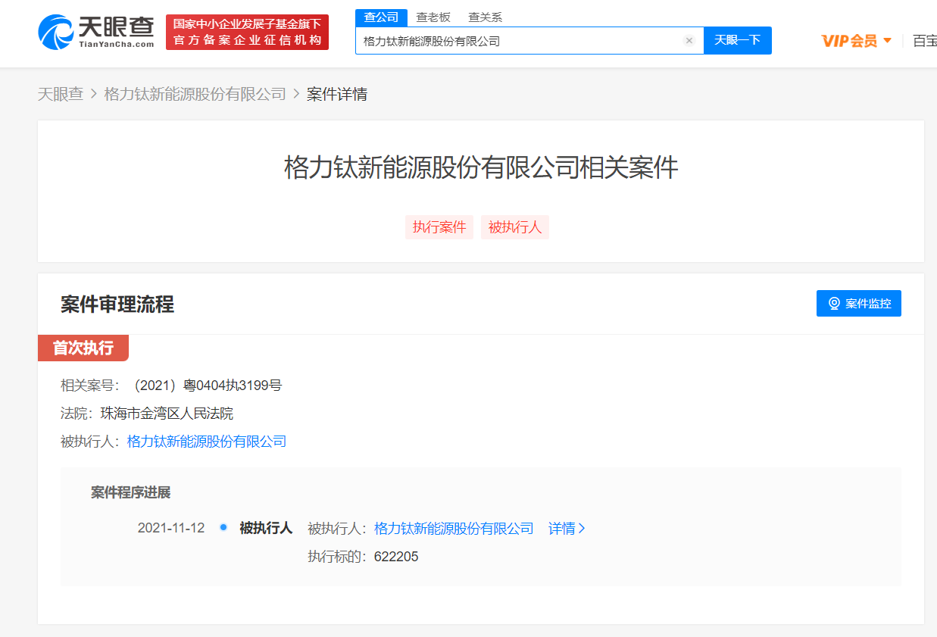This screenshot has width=937, height=637.
Task: Click the court name 珠海市金湾区人民法院
Action: 167,414
